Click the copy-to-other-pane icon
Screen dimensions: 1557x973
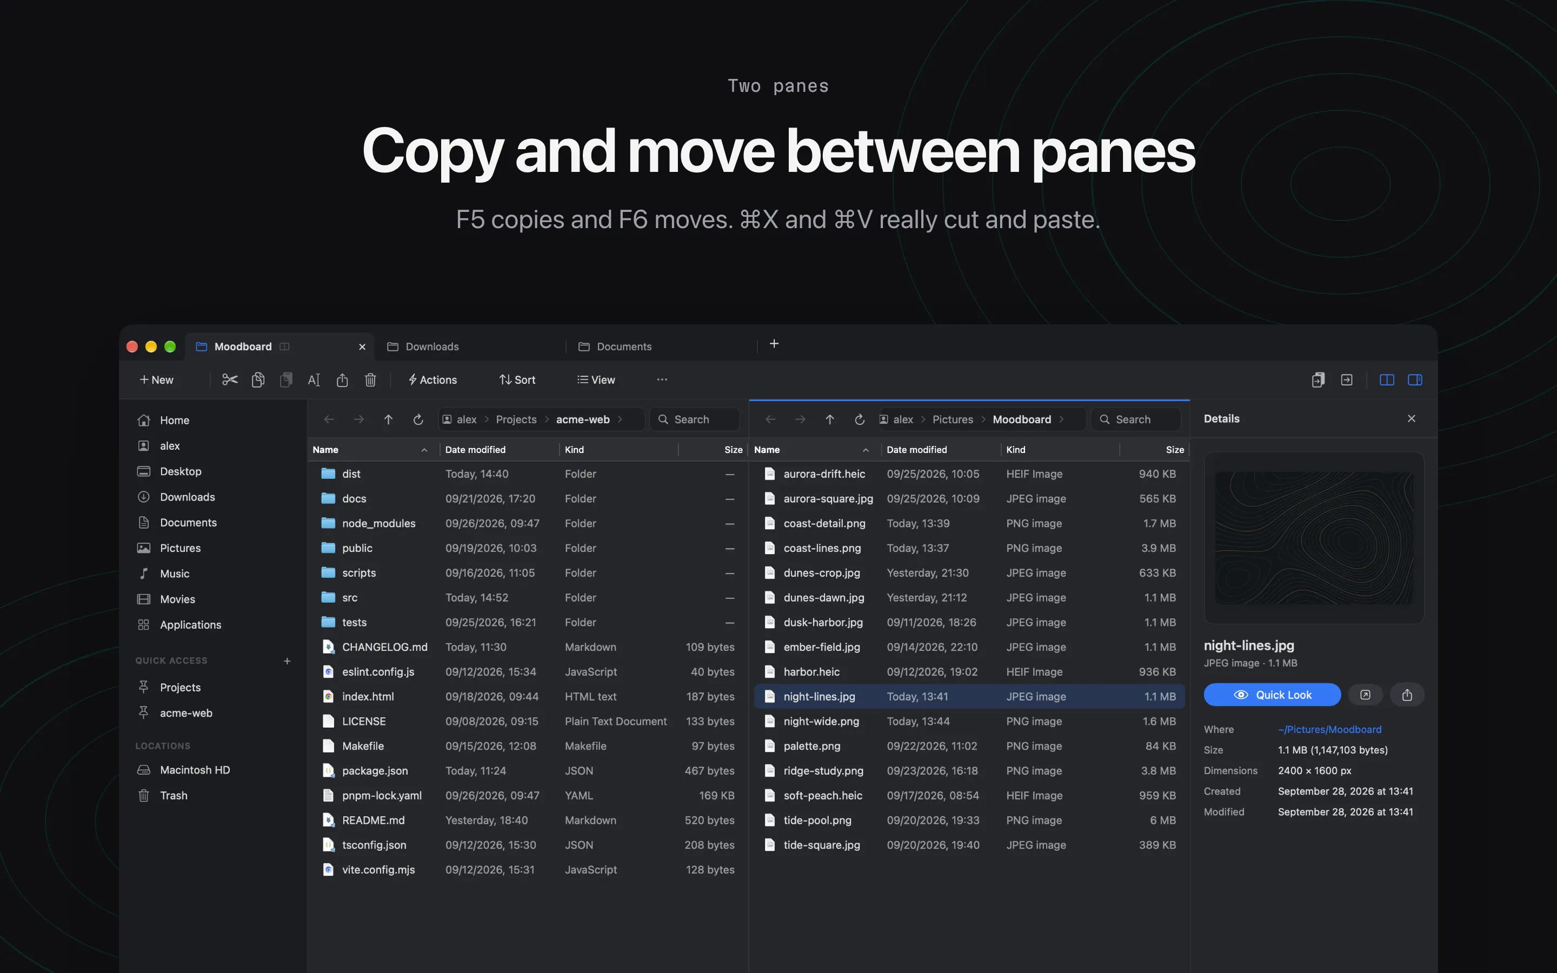tap(1318, 379)
